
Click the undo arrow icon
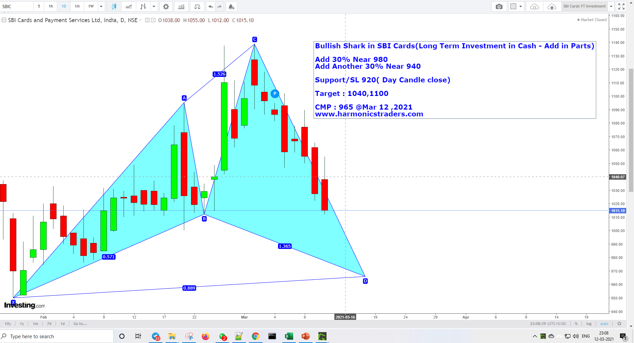[x=210, y=6]
